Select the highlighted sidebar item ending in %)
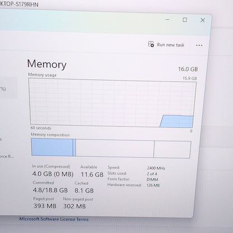 tap(8, 88)
